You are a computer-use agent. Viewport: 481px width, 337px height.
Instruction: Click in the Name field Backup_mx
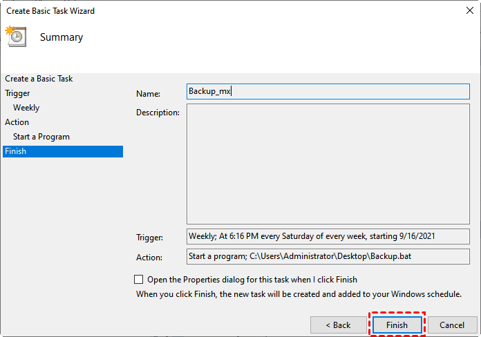[328, 91]
